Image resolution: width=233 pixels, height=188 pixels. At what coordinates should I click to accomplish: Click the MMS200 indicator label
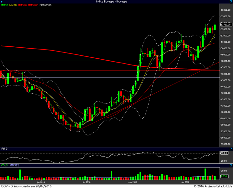[x=33, y=5]
